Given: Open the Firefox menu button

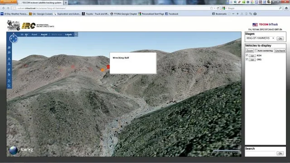Looking at the screenshot, I should point(9,2).
